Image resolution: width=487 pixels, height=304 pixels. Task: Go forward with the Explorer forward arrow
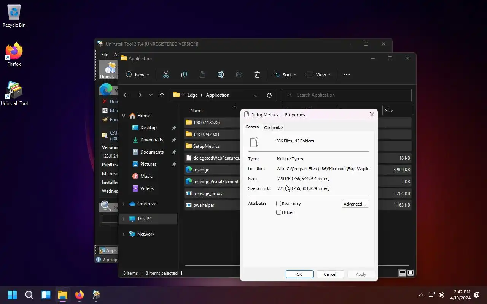[139, 95]
